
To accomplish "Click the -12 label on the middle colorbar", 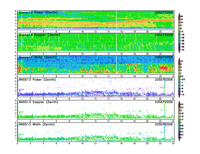I will (182, 95).
